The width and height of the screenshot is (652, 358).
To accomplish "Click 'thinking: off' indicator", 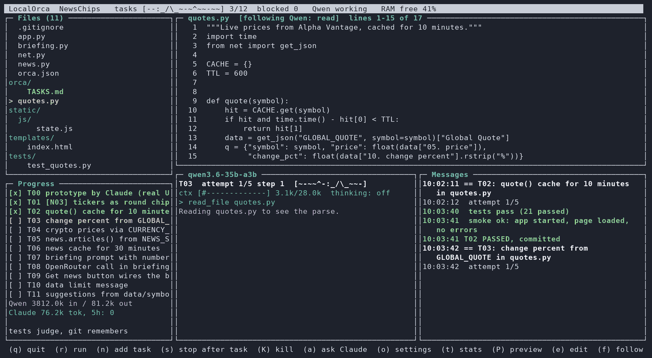I will coord(360,193).
